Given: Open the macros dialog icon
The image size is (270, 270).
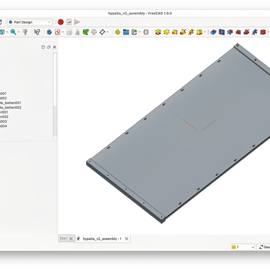Looking at the screenshot, I should click(x=69, y=22).
